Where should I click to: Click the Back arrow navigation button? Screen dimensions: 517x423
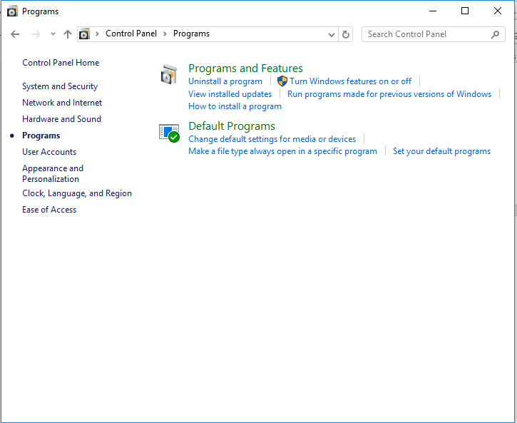15,34
